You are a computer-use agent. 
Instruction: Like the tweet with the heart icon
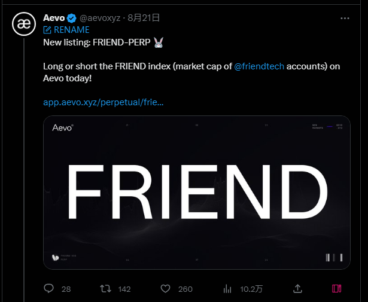(x=166, y=289)
